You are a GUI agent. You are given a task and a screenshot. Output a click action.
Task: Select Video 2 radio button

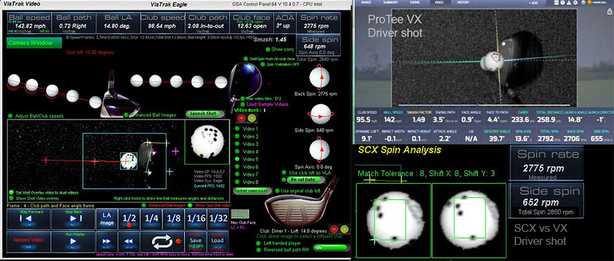click(x=237, y=137)
